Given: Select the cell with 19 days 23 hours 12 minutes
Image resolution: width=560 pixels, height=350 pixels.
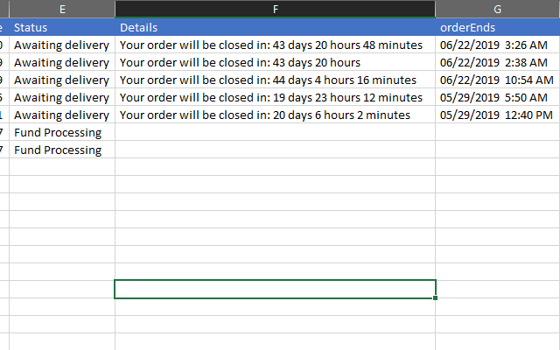Looking at the screenshot, I should pyautogui.click(x=275, y=97).
